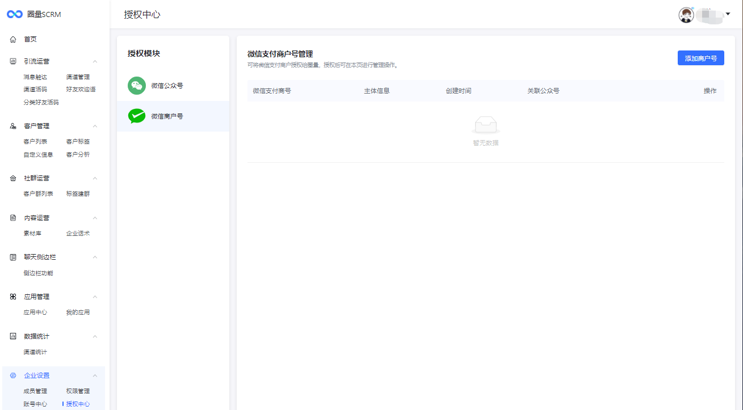The height and width of the screenshot is (410, 743).
Task: Open 素材库 under 内容运营
Action: pos(32,234)
